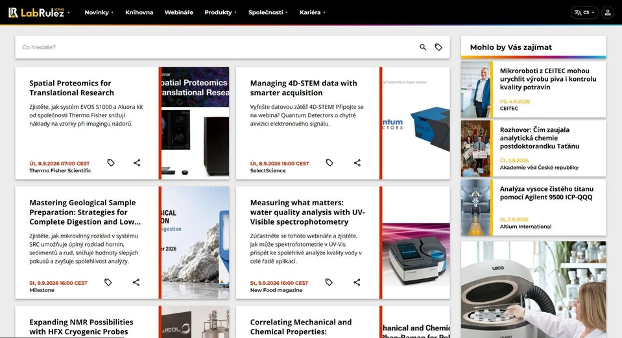Share the water quality analysis webinar
The height and width of the screenshot is (338, 622).
357,282
